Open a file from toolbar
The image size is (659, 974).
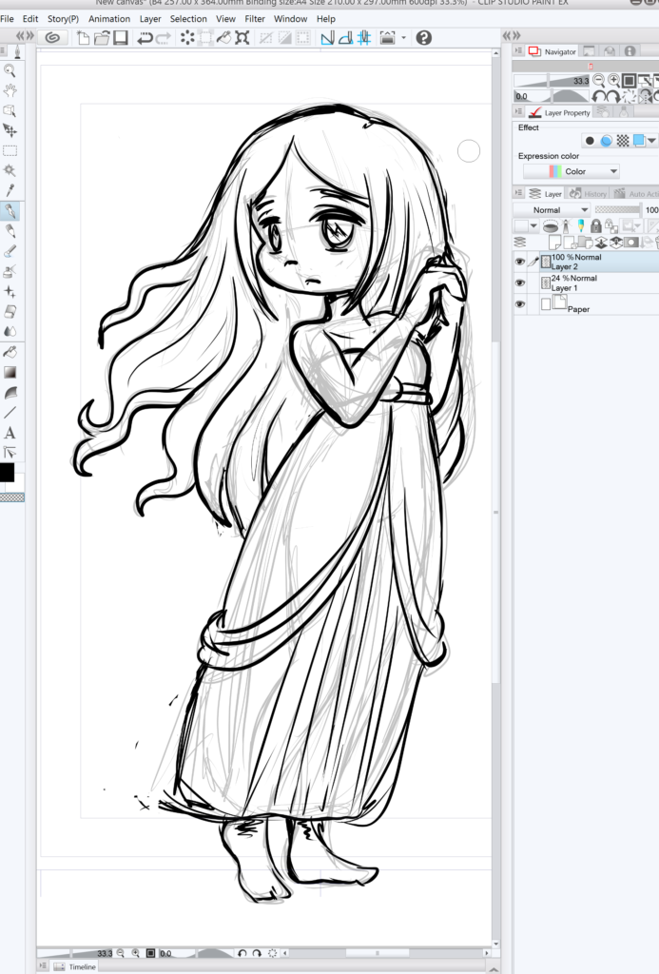(102, 38)
